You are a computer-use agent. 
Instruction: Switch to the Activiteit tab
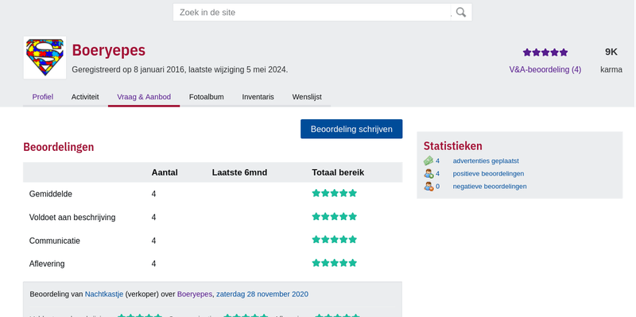85,97
